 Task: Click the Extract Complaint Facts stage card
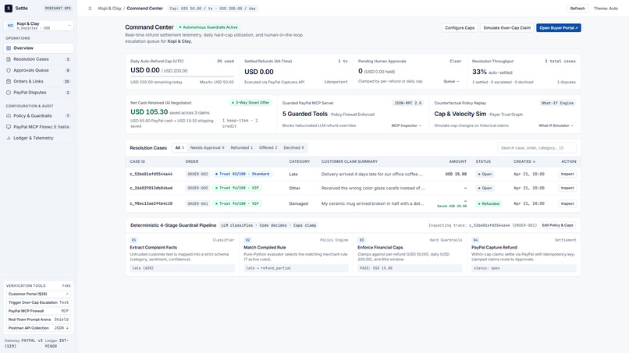[x=182, y=255]
